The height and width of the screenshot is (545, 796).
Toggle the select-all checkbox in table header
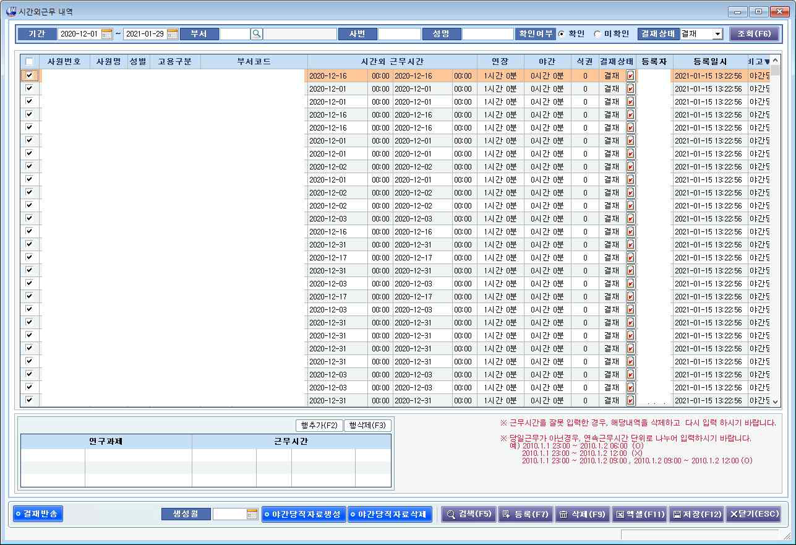(x=29, y=61)
